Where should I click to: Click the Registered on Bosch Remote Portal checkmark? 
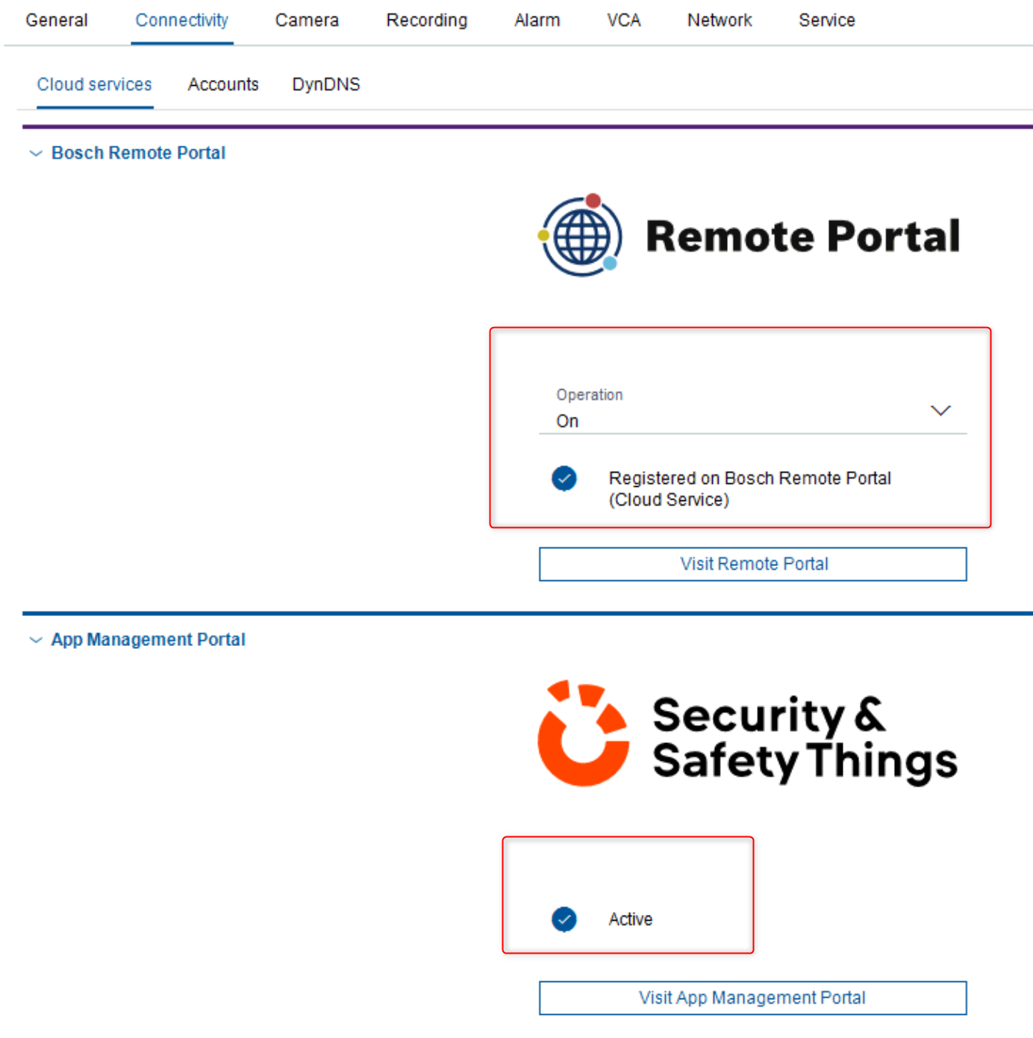coord(564,478)
